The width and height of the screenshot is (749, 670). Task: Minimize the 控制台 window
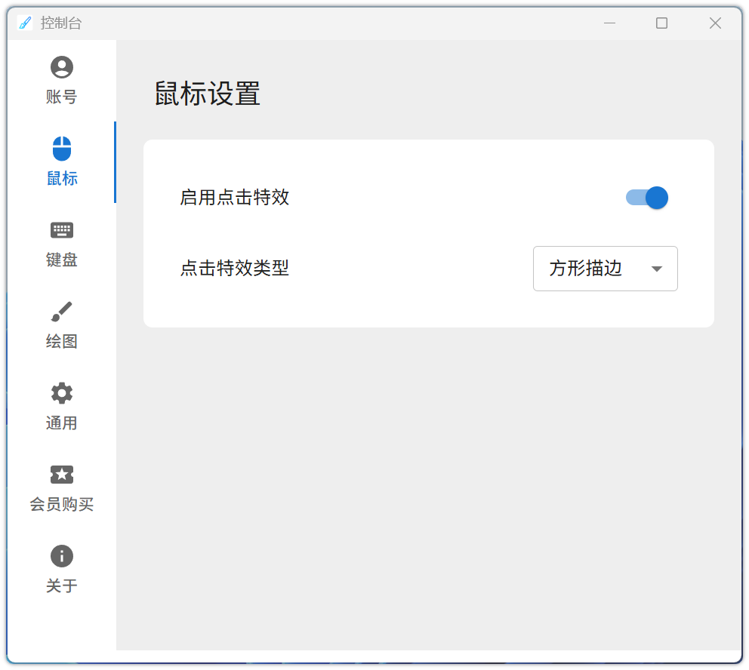pos(609,23)
